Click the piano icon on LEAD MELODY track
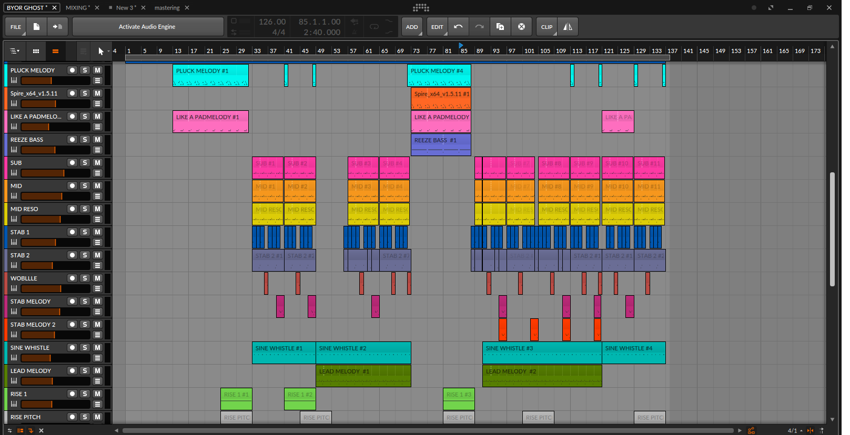This screenshot has width=850, height=435. (x=14, y=381)
